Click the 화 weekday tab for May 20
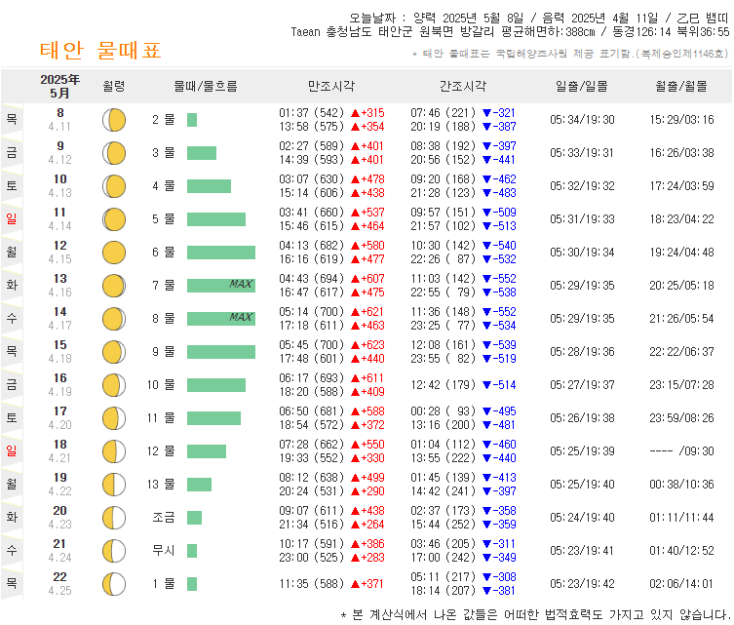This screenshot has height=625, width=734. pyautogui.click(x=12, y=518)
